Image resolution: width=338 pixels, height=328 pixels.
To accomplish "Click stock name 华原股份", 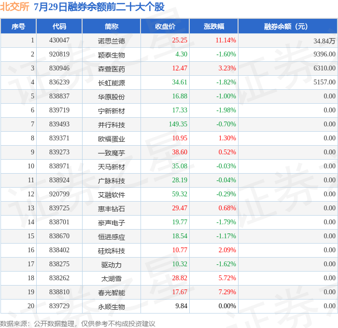I will pyautogui.click(x=112, y=97).
